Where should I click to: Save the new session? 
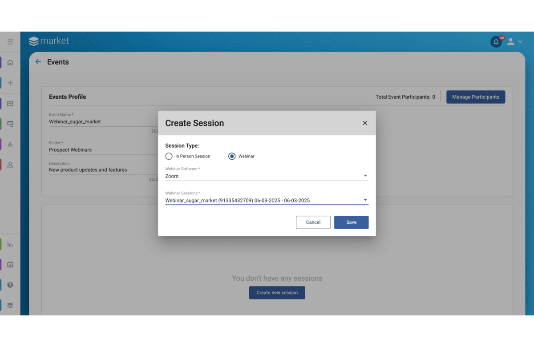(351, 222)
